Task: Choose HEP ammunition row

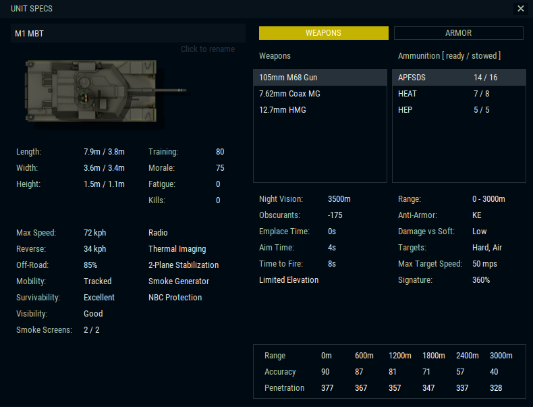Action: [459, 110]
